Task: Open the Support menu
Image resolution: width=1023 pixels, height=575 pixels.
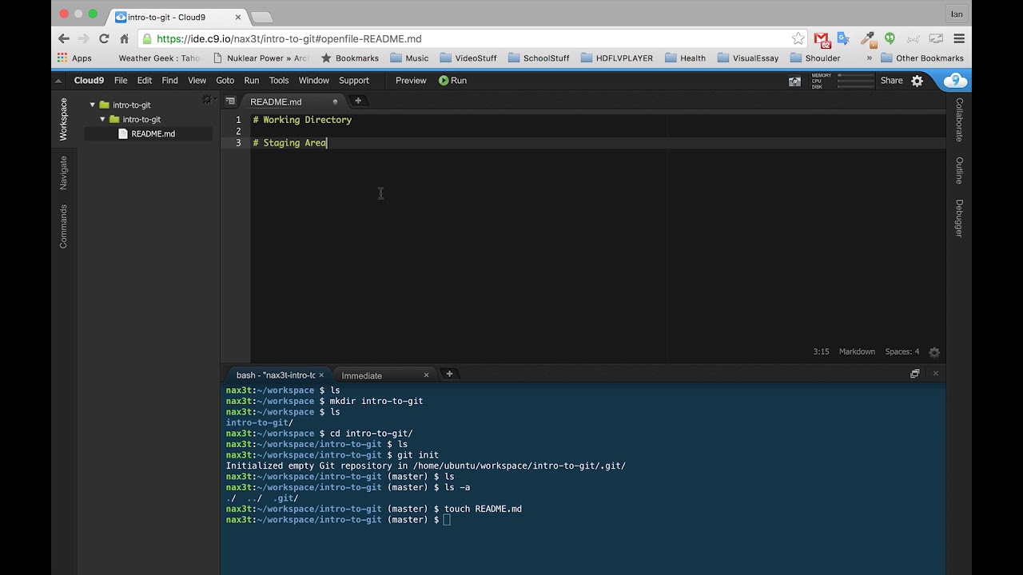Action: (x=353, y=81)
